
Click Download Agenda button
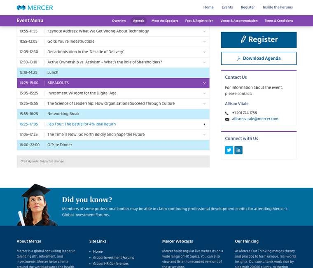[x=259, y=58]
